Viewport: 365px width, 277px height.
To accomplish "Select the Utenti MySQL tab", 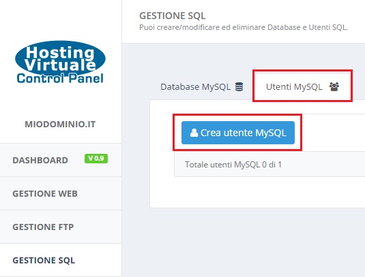I will (302, 87).
